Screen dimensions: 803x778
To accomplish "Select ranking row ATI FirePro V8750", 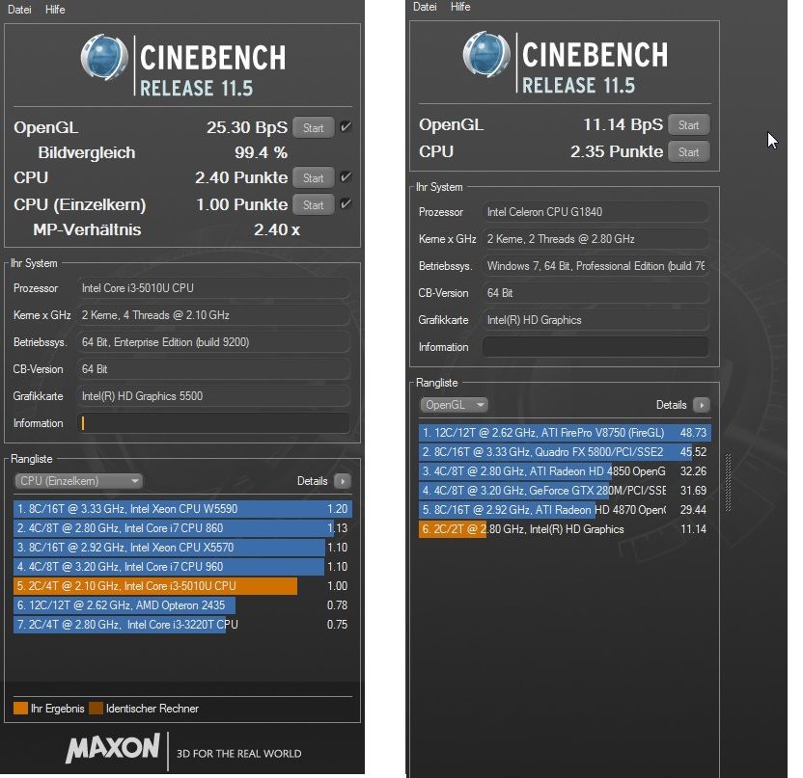I will pos(565,433).
